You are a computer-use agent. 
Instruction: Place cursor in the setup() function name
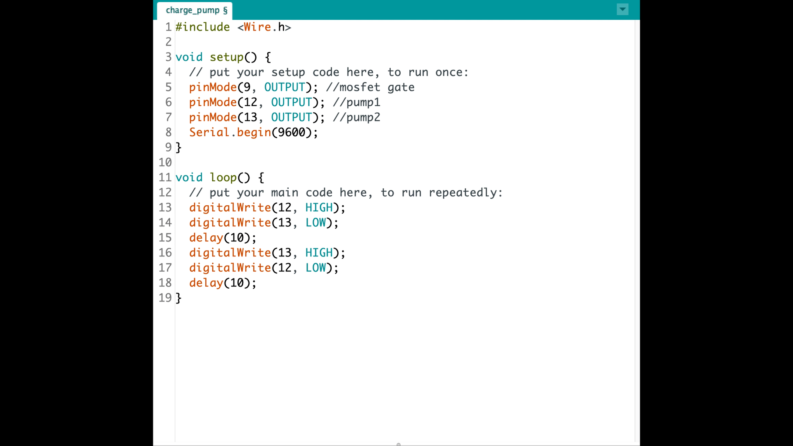coord(226,57)
